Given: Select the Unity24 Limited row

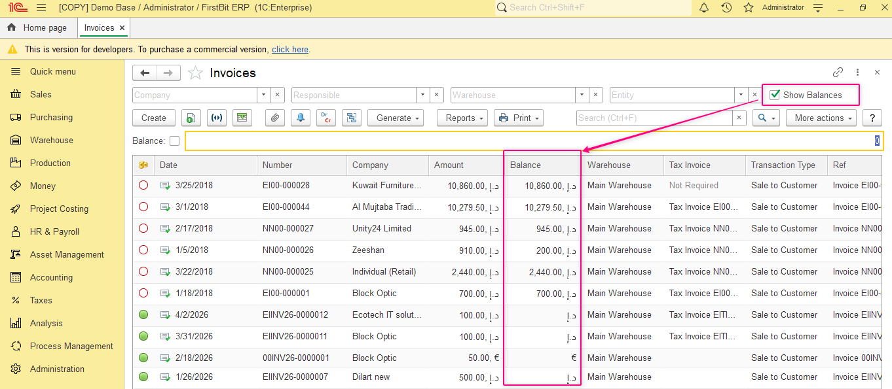Looking at the screenshot, I should point(508,228).
